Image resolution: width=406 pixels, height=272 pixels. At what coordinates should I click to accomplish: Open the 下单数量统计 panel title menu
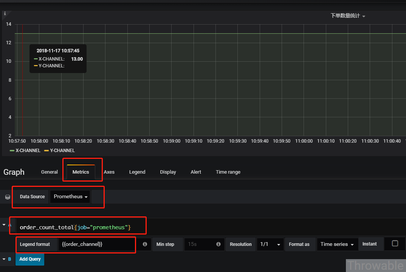(x=348, y=16)
